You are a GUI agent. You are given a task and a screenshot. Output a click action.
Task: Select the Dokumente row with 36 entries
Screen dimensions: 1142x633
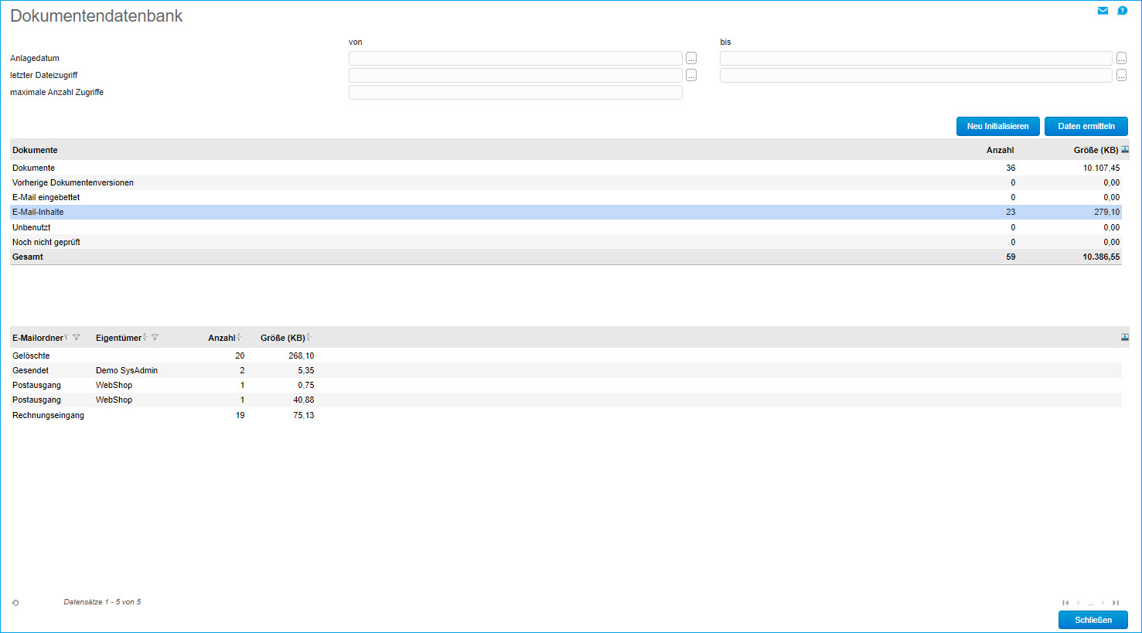coord(565,168)
